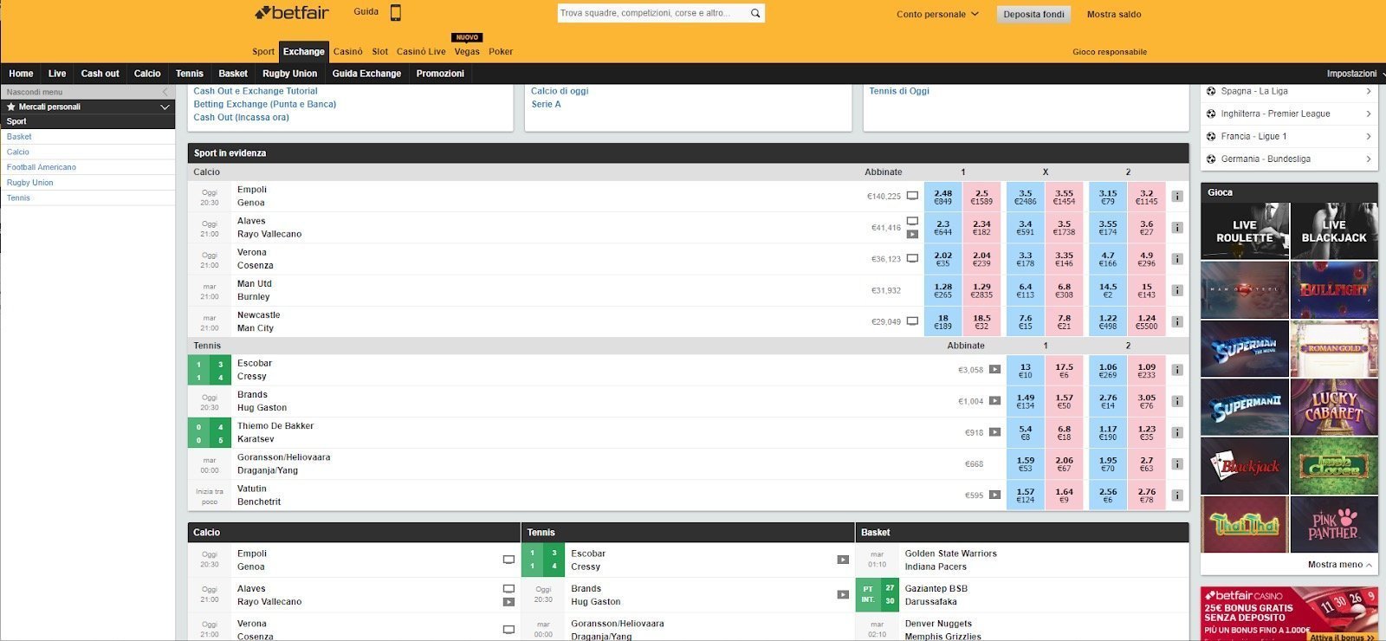Expand Spagna - La Liga competition
Viewport: 1386px width, 641px height.
(1289, 91)
